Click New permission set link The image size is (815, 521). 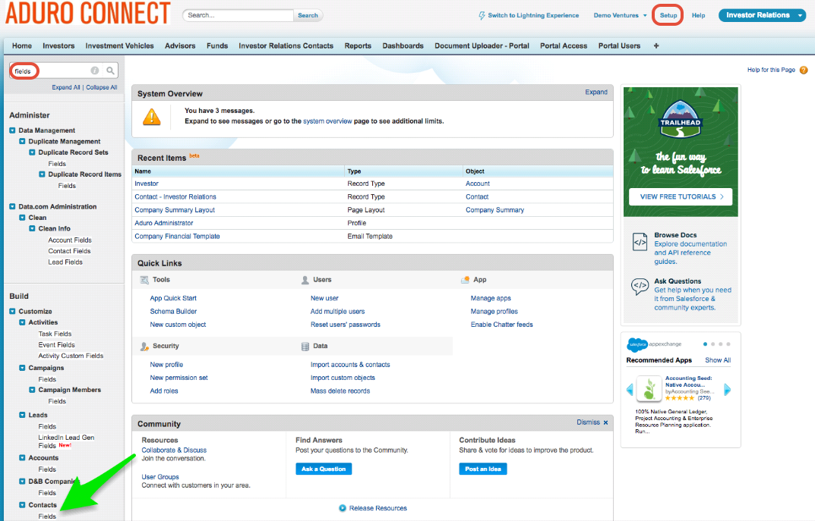tap(178, 378)
